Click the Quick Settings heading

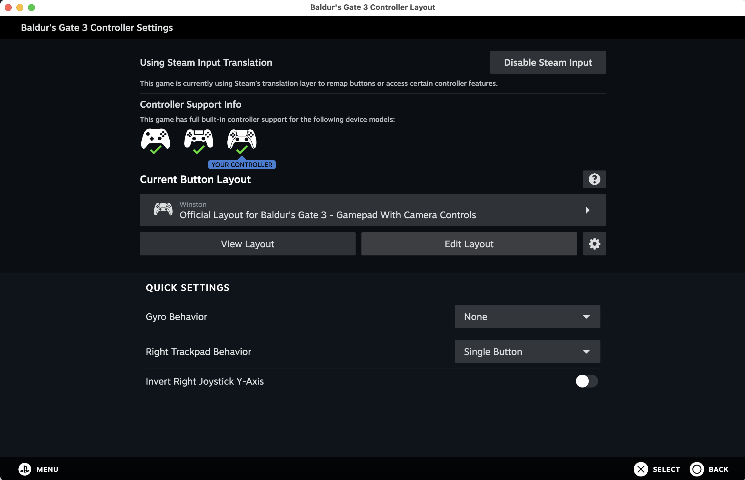click(187, 288)
